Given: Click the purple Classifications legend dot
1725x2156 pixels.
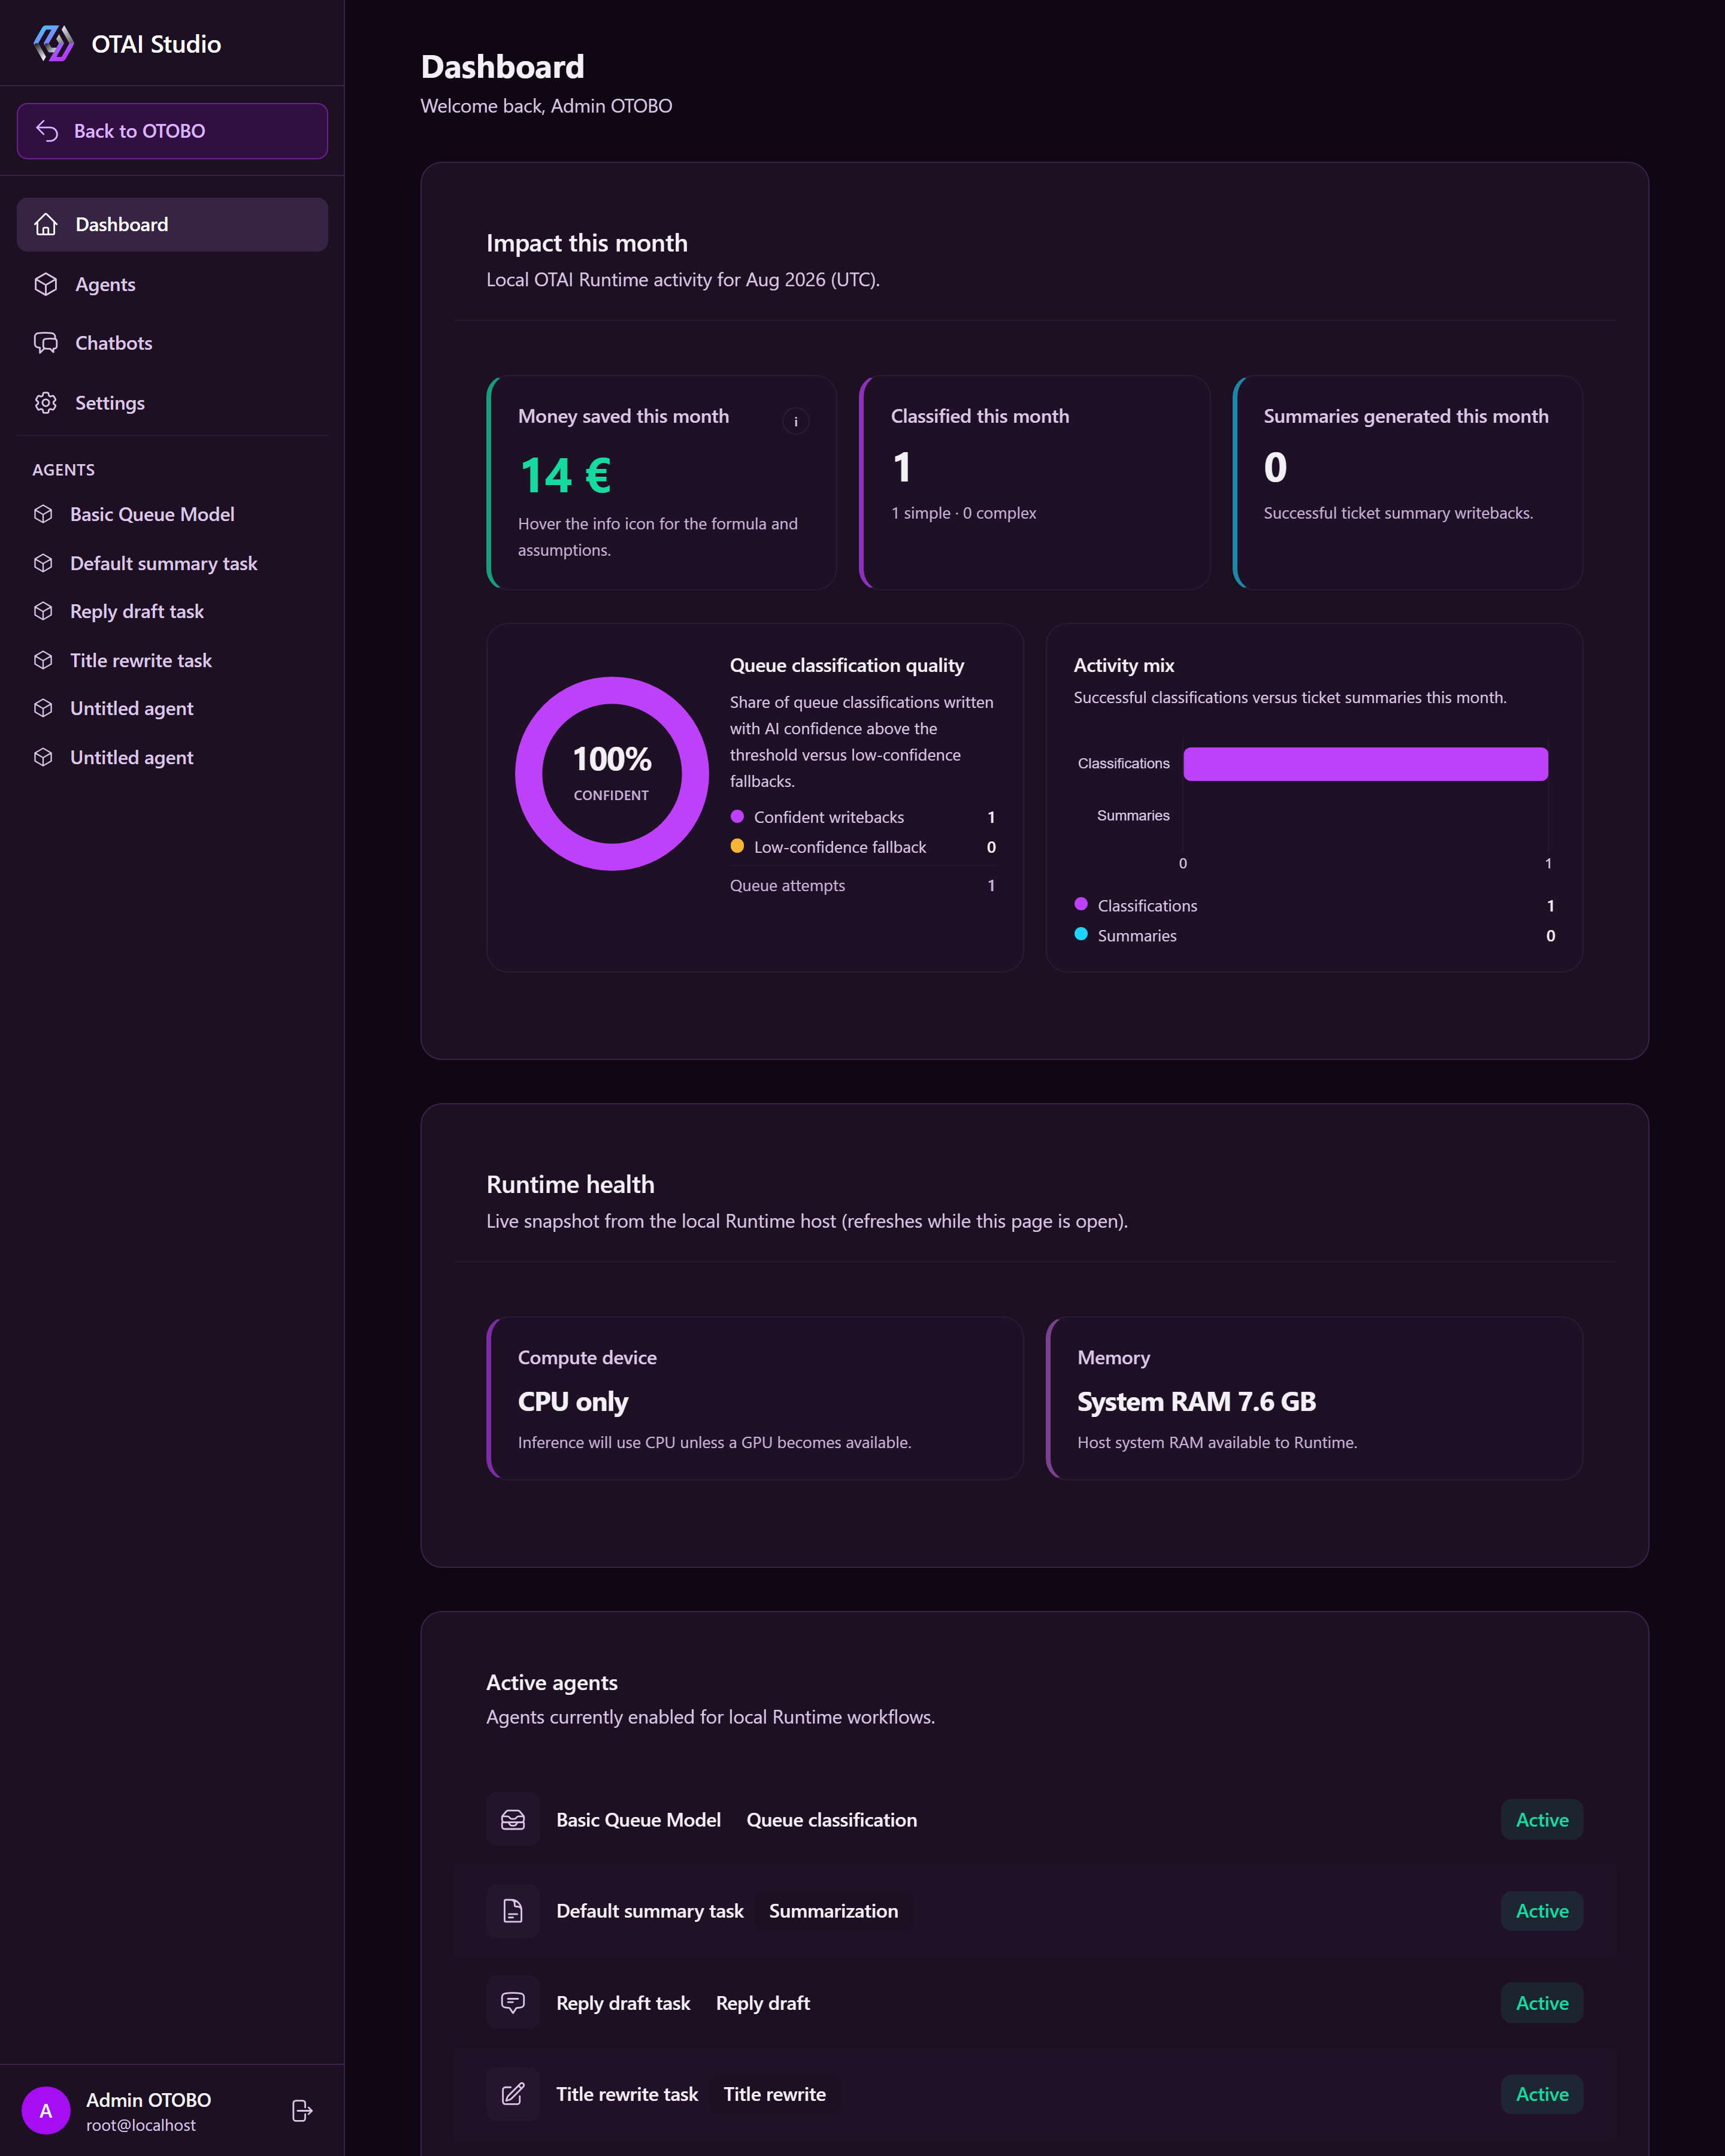Looking at the screenshot, I should coord(1081,904).
